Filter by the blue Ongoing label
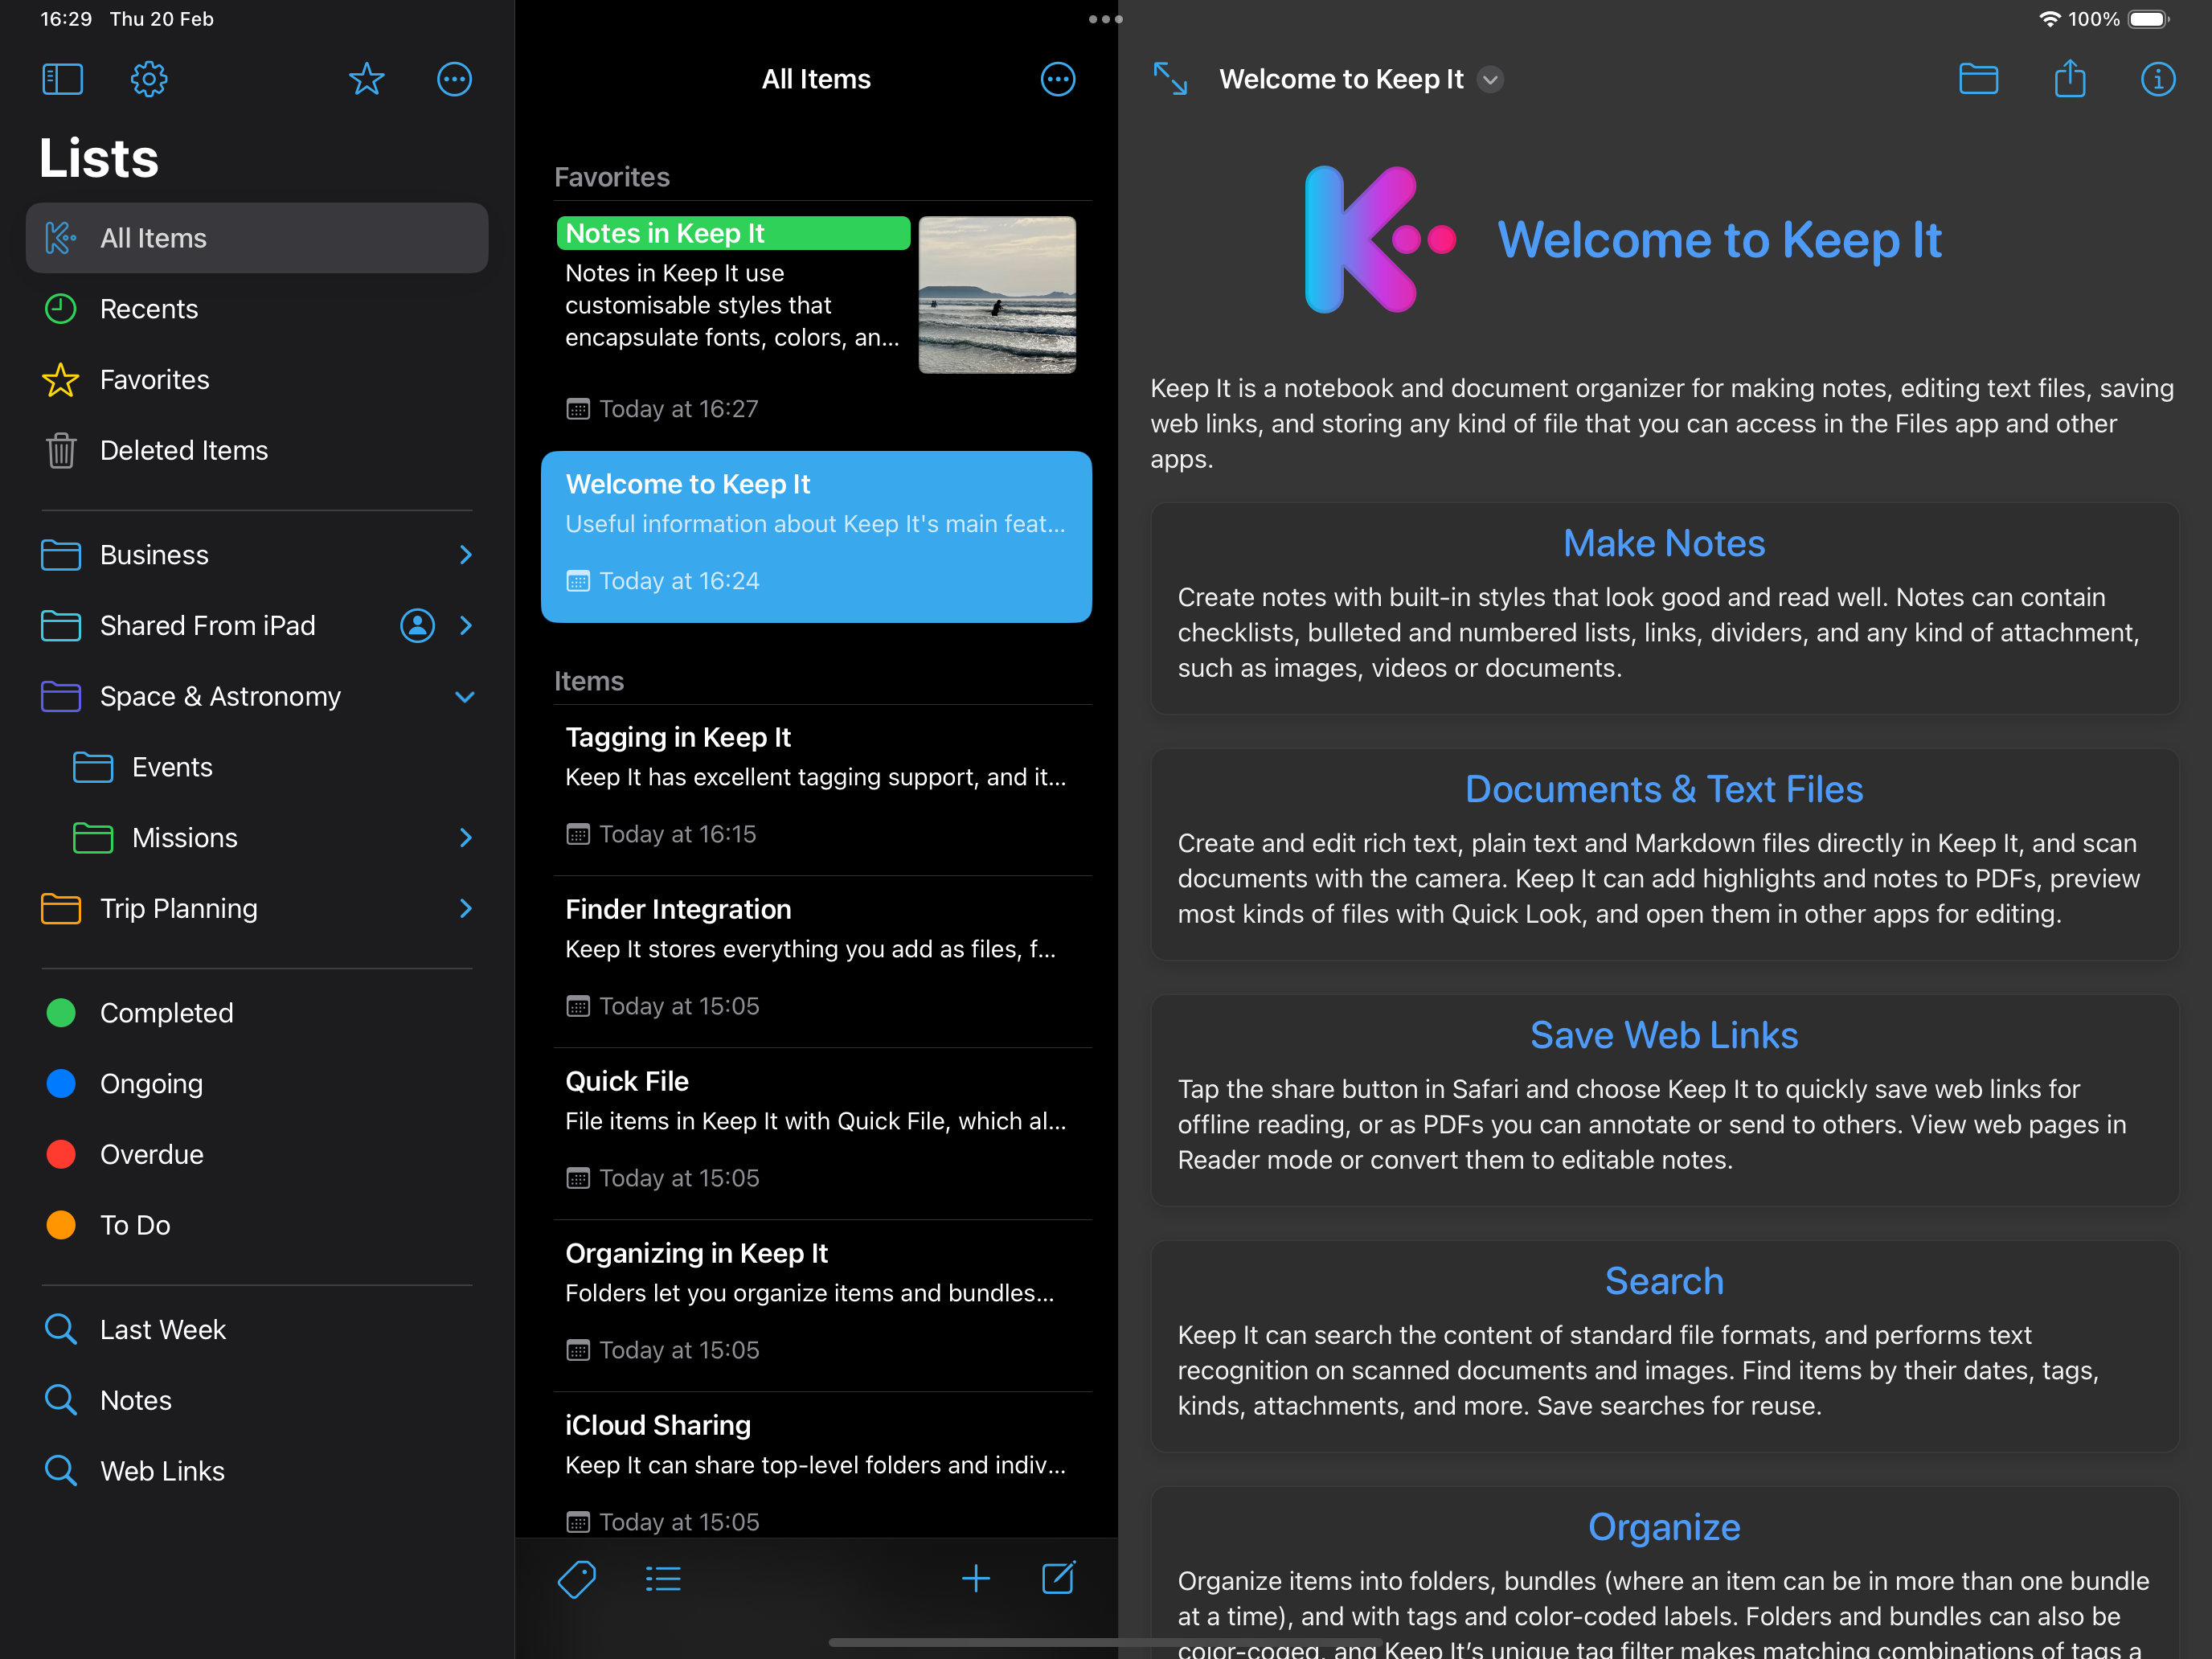 point(257,1084)
